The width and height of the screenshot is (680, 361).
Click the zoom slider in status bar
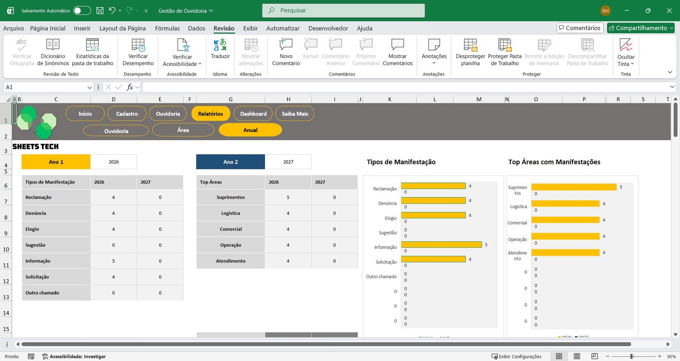(632, 356)
